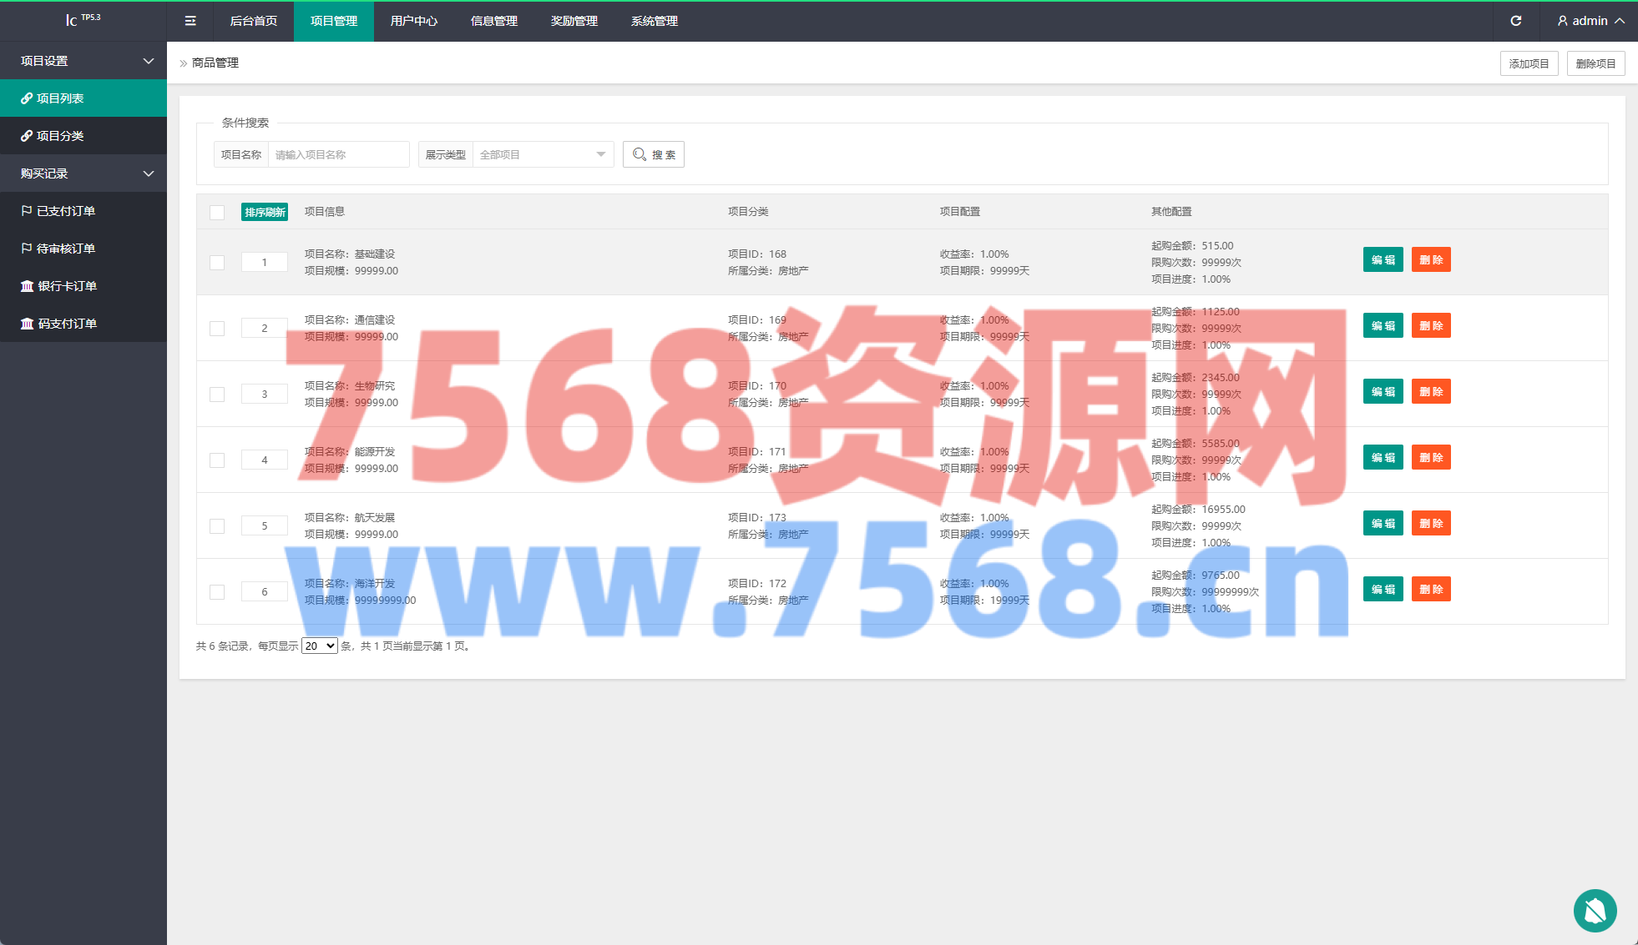Click the bank icon beside 码支付订单
This screenshot has width=1638, height=945.
tap(27, 324)
